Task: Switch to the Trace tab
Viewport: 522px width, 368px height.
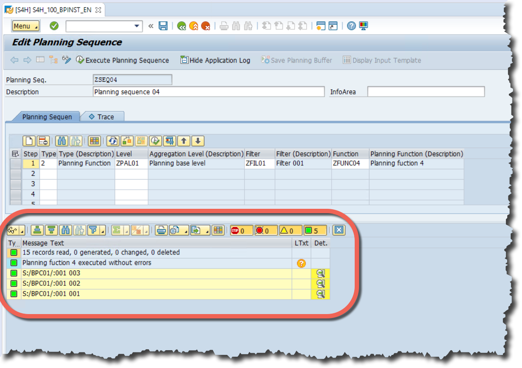Action: point(105,117)
